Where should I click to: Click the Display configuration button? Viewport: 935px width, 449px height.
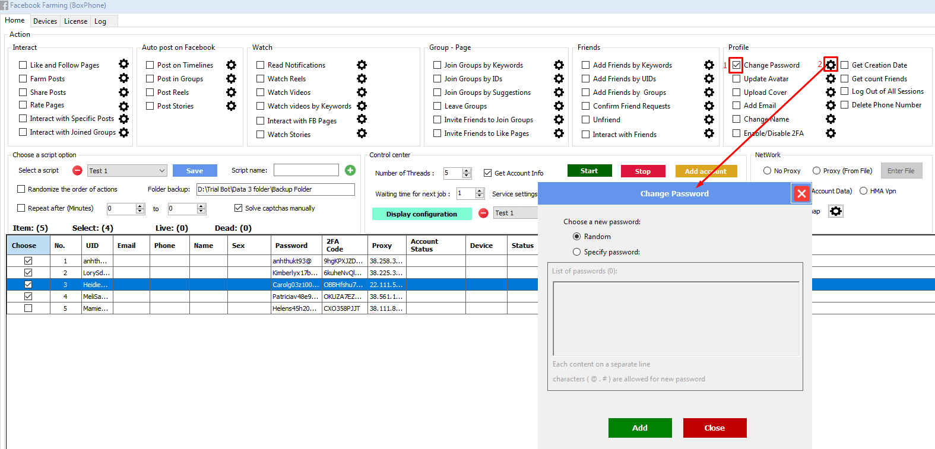[x=421, y=214]
